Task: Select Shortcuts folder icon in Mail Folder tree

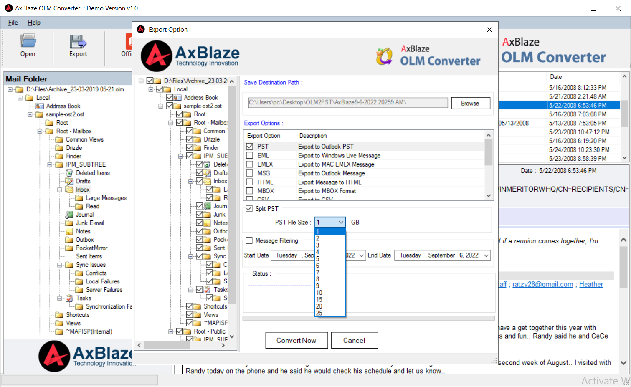Action: coord(59,315)
